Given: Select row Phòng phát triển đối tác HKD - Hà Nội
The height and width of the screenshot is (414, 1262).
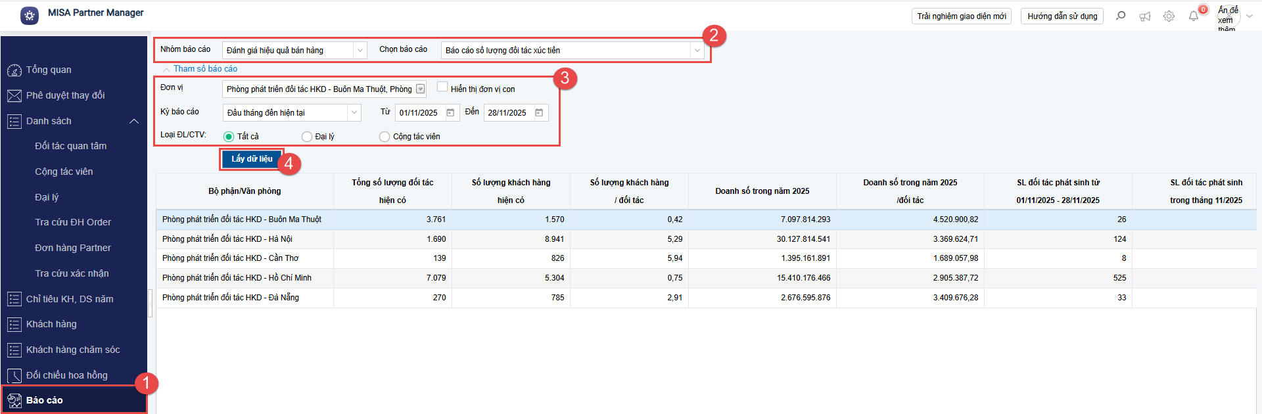Looking at the screenshot, I should point(706,239).
